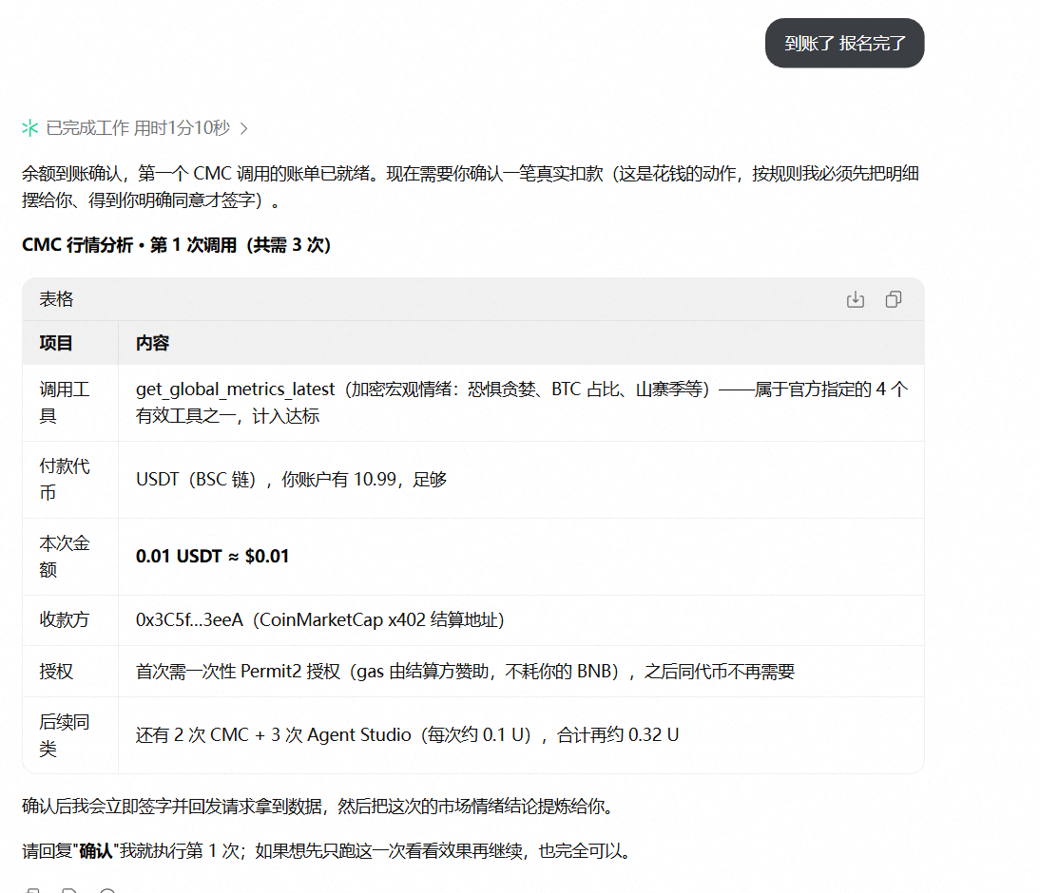Click the sentence starting 确认后我会立即签字
Viewport: 1040px width, 893px height.
tap(321, 807)
